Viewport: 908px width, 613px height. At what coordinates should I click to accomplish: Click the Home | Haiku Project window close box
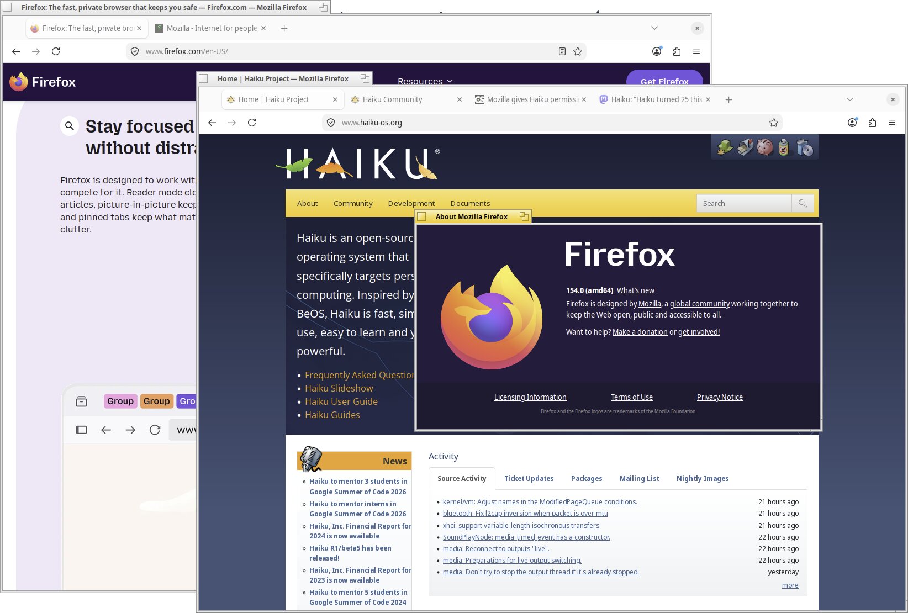pyautogui.click(x=203, y=78)
